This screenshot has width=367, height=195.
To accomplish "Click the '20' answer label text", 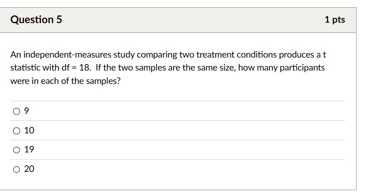I will pos(29,169).
